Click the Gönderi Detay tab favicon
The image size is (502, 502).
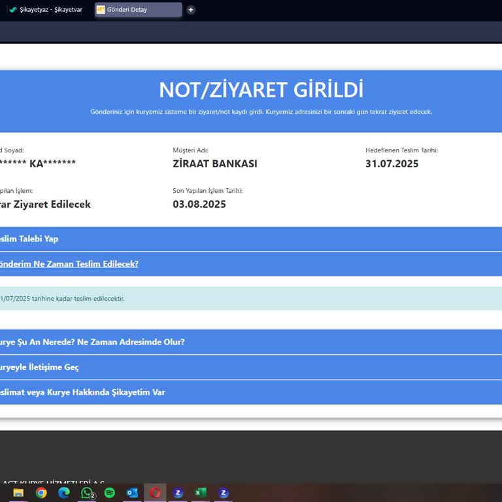101,10
